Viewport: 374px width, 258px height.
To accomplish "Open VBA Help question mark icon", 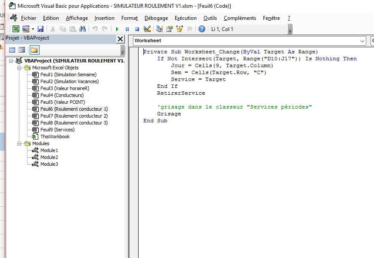I will pos(202,29).
